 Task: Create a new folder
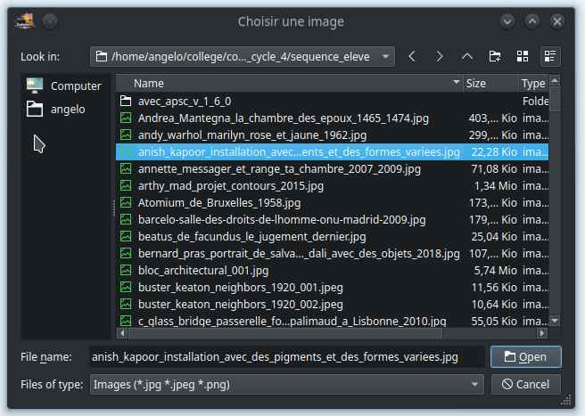point(495,57)
